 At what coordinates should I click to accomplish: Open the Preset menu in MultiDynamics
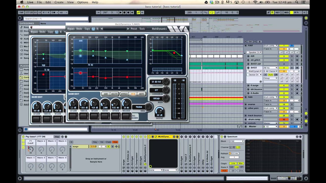(x=134, y=29)
